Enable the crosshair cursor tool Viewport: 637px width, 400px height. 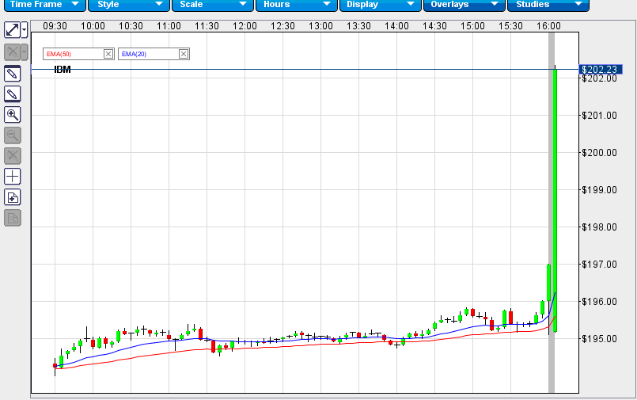(x=12, y=177)
